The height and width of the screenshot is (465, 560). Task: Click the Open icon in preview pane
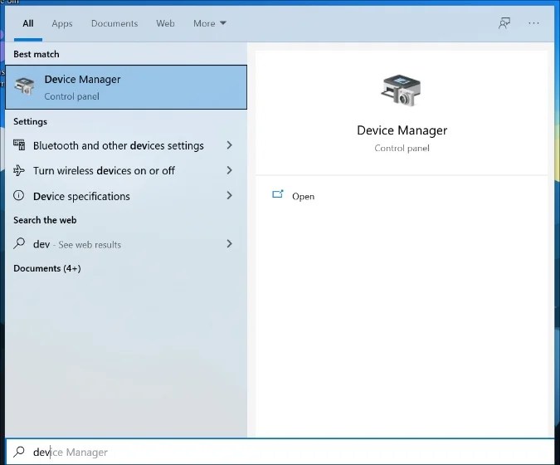click(x=277, y=194)
